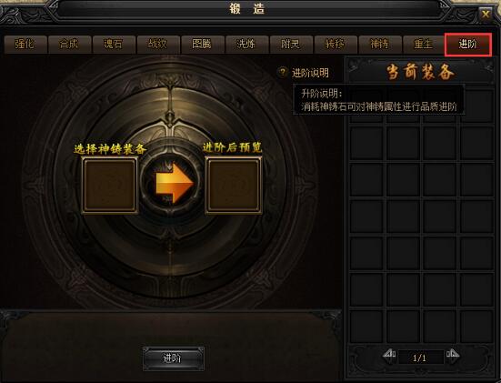Select the 转移 tab

(x=336, y=44)
